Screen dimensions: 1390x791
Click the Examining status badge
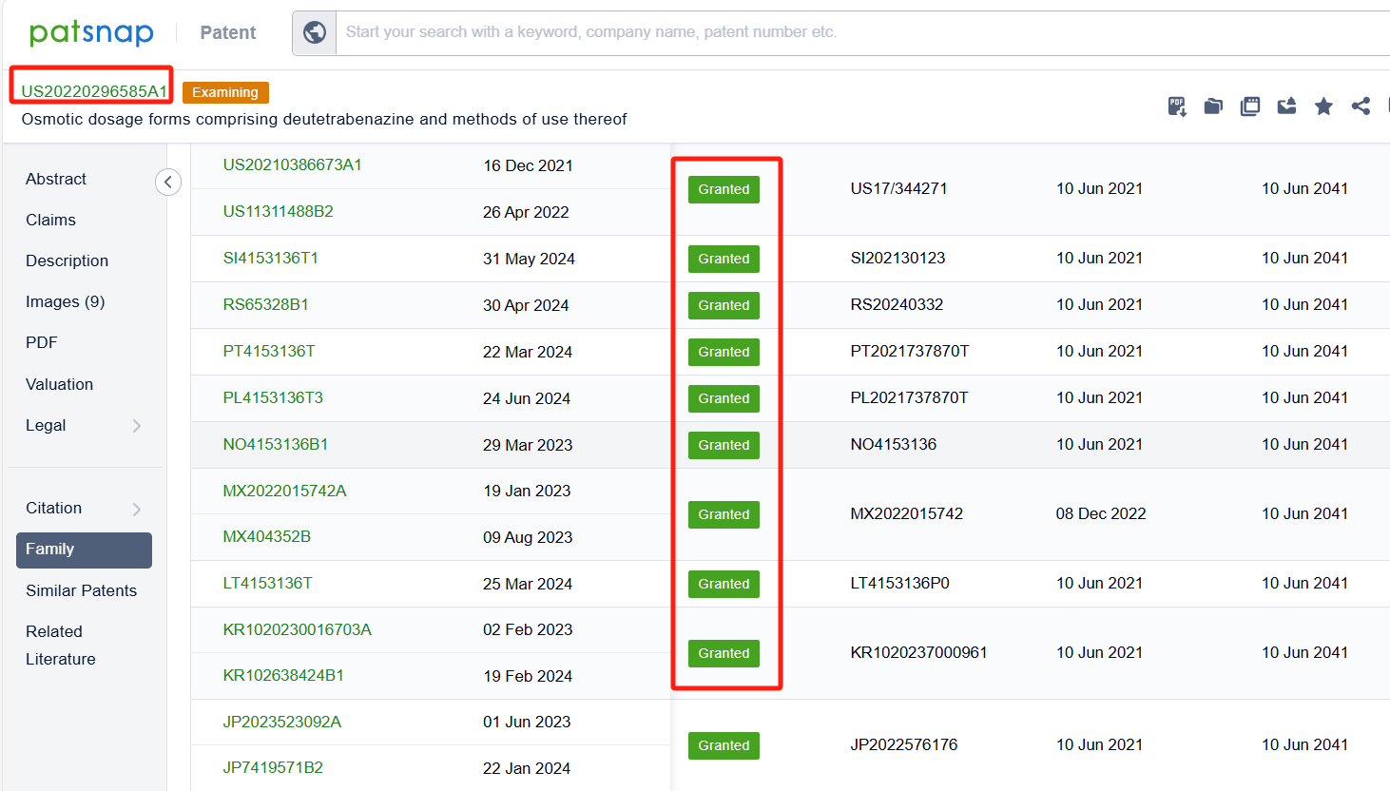225,92
